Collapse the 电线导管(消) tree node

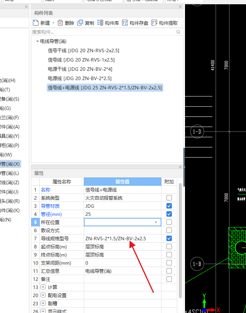coord(37,41)
